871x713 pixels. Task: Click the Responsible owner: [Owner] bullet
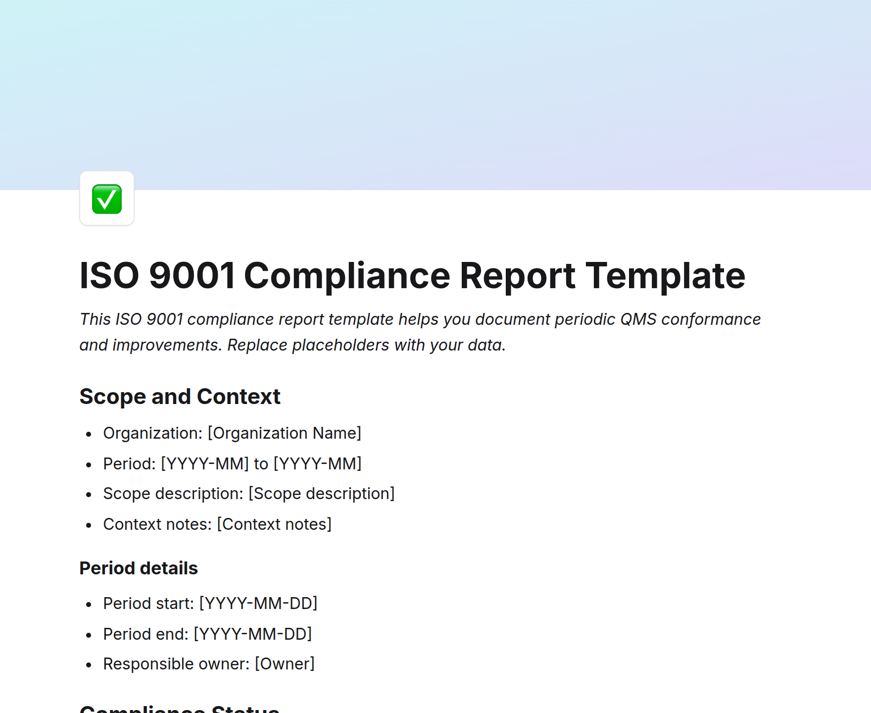209,664
